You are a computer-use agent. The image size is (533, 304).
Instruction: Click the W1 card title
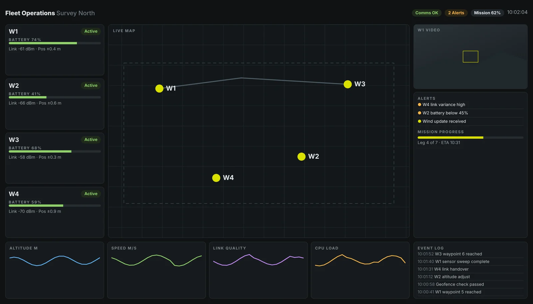pyautogui.click(x=13, y=32)
